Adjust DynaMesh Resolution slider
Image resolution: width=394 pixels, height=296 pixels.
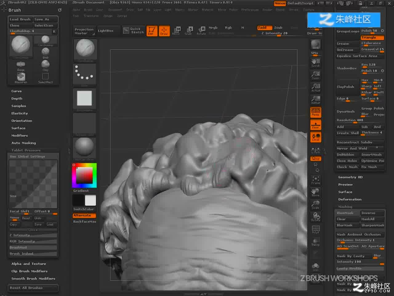tap(360, 120)
